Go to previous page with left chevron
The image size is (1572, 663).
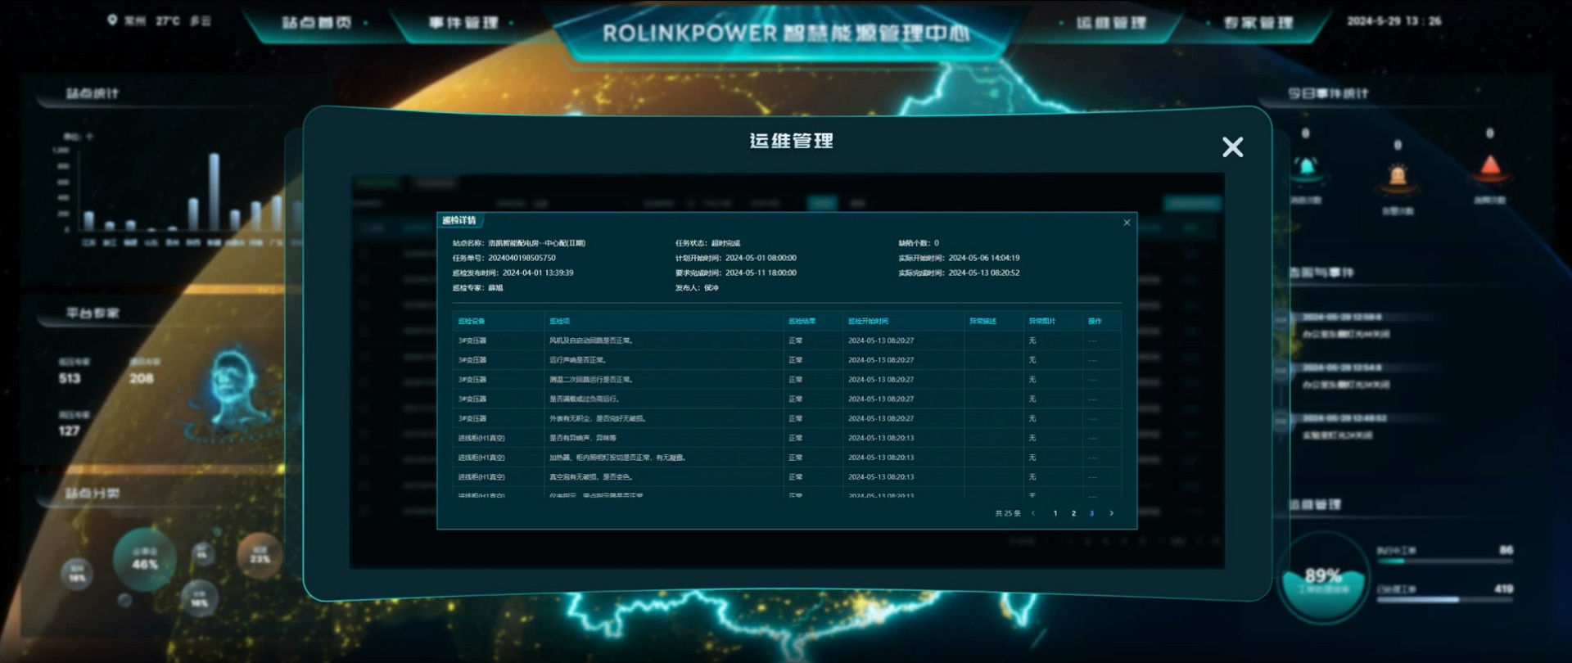pyautogui.click(x=1033, y=513)
